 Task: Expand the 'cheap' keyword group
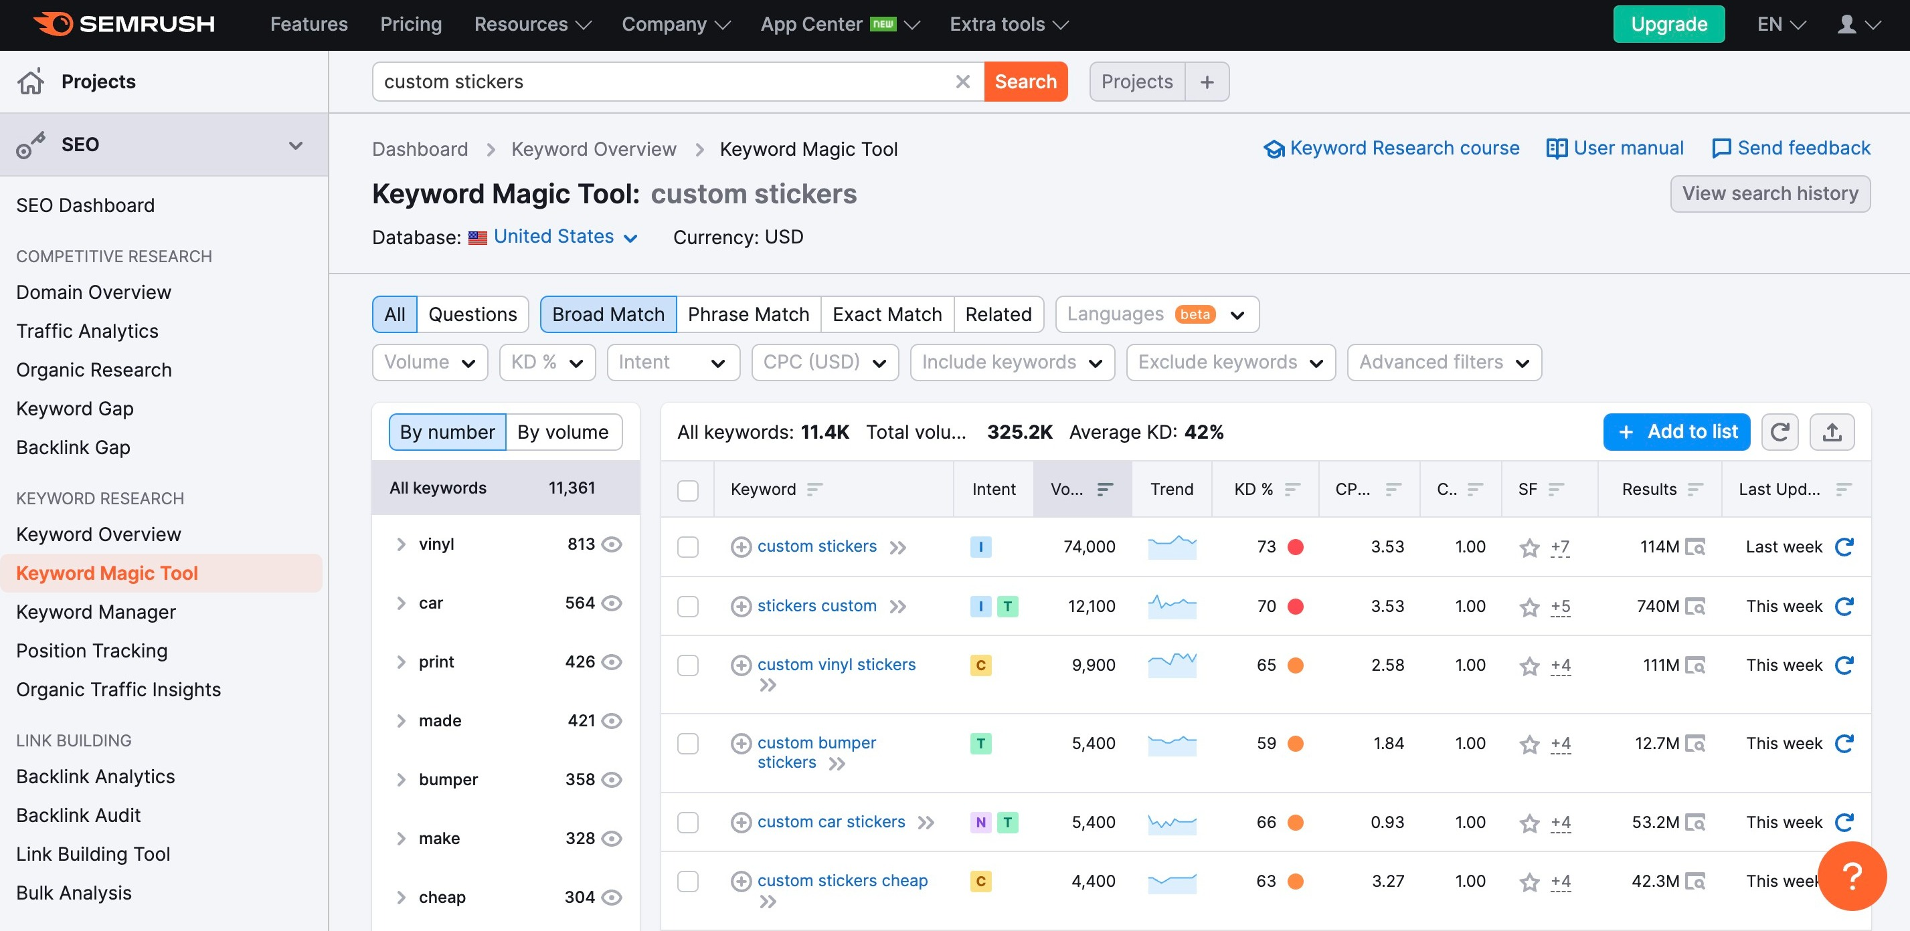pyautogui.click(x=401, y=898)
